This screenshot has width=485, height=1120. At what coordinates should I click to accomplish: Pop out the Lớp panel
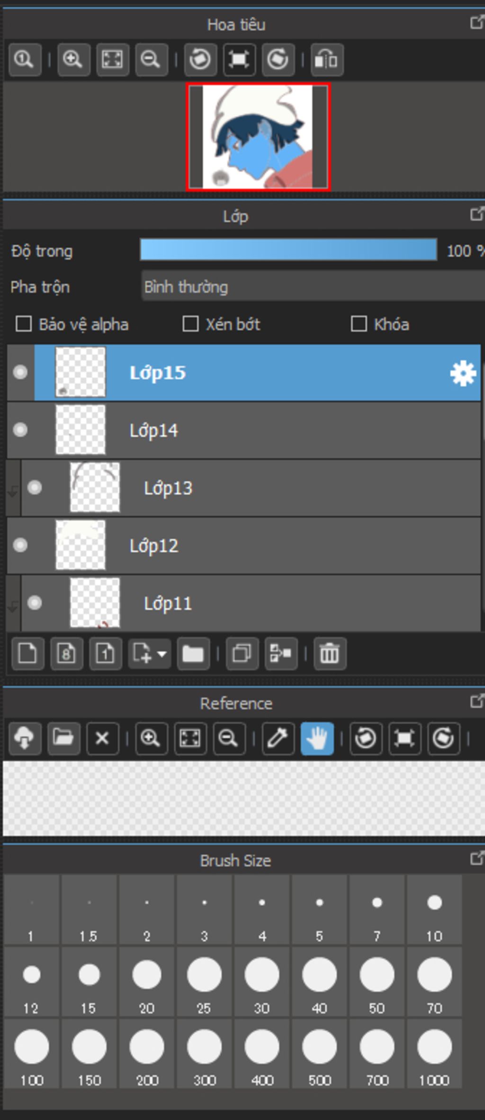click(476, 214)
